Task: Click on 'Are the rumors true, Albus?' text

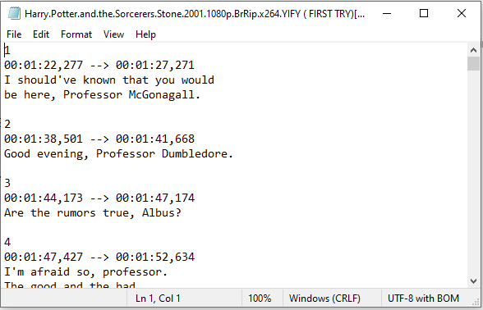Action: coord(93,213)
